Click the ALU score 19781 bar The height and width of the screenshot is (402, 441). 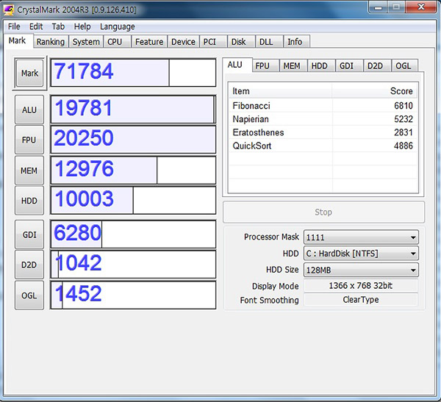tap(133, 110)
